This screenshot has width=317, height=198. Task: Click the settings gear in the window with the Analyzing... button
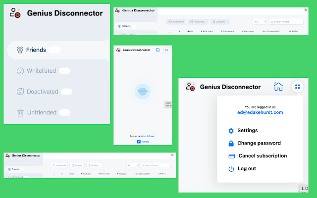pyautogui.click(x=306, y=10)
